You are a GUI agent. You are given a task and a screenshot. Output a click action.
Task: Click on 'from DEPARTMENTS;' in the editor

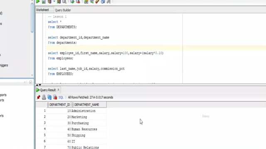point(62,27)
